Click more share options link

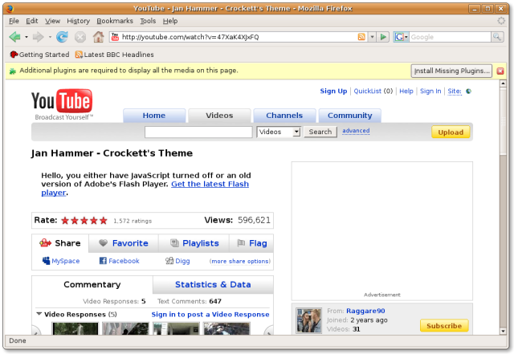[x=240, y=261]
